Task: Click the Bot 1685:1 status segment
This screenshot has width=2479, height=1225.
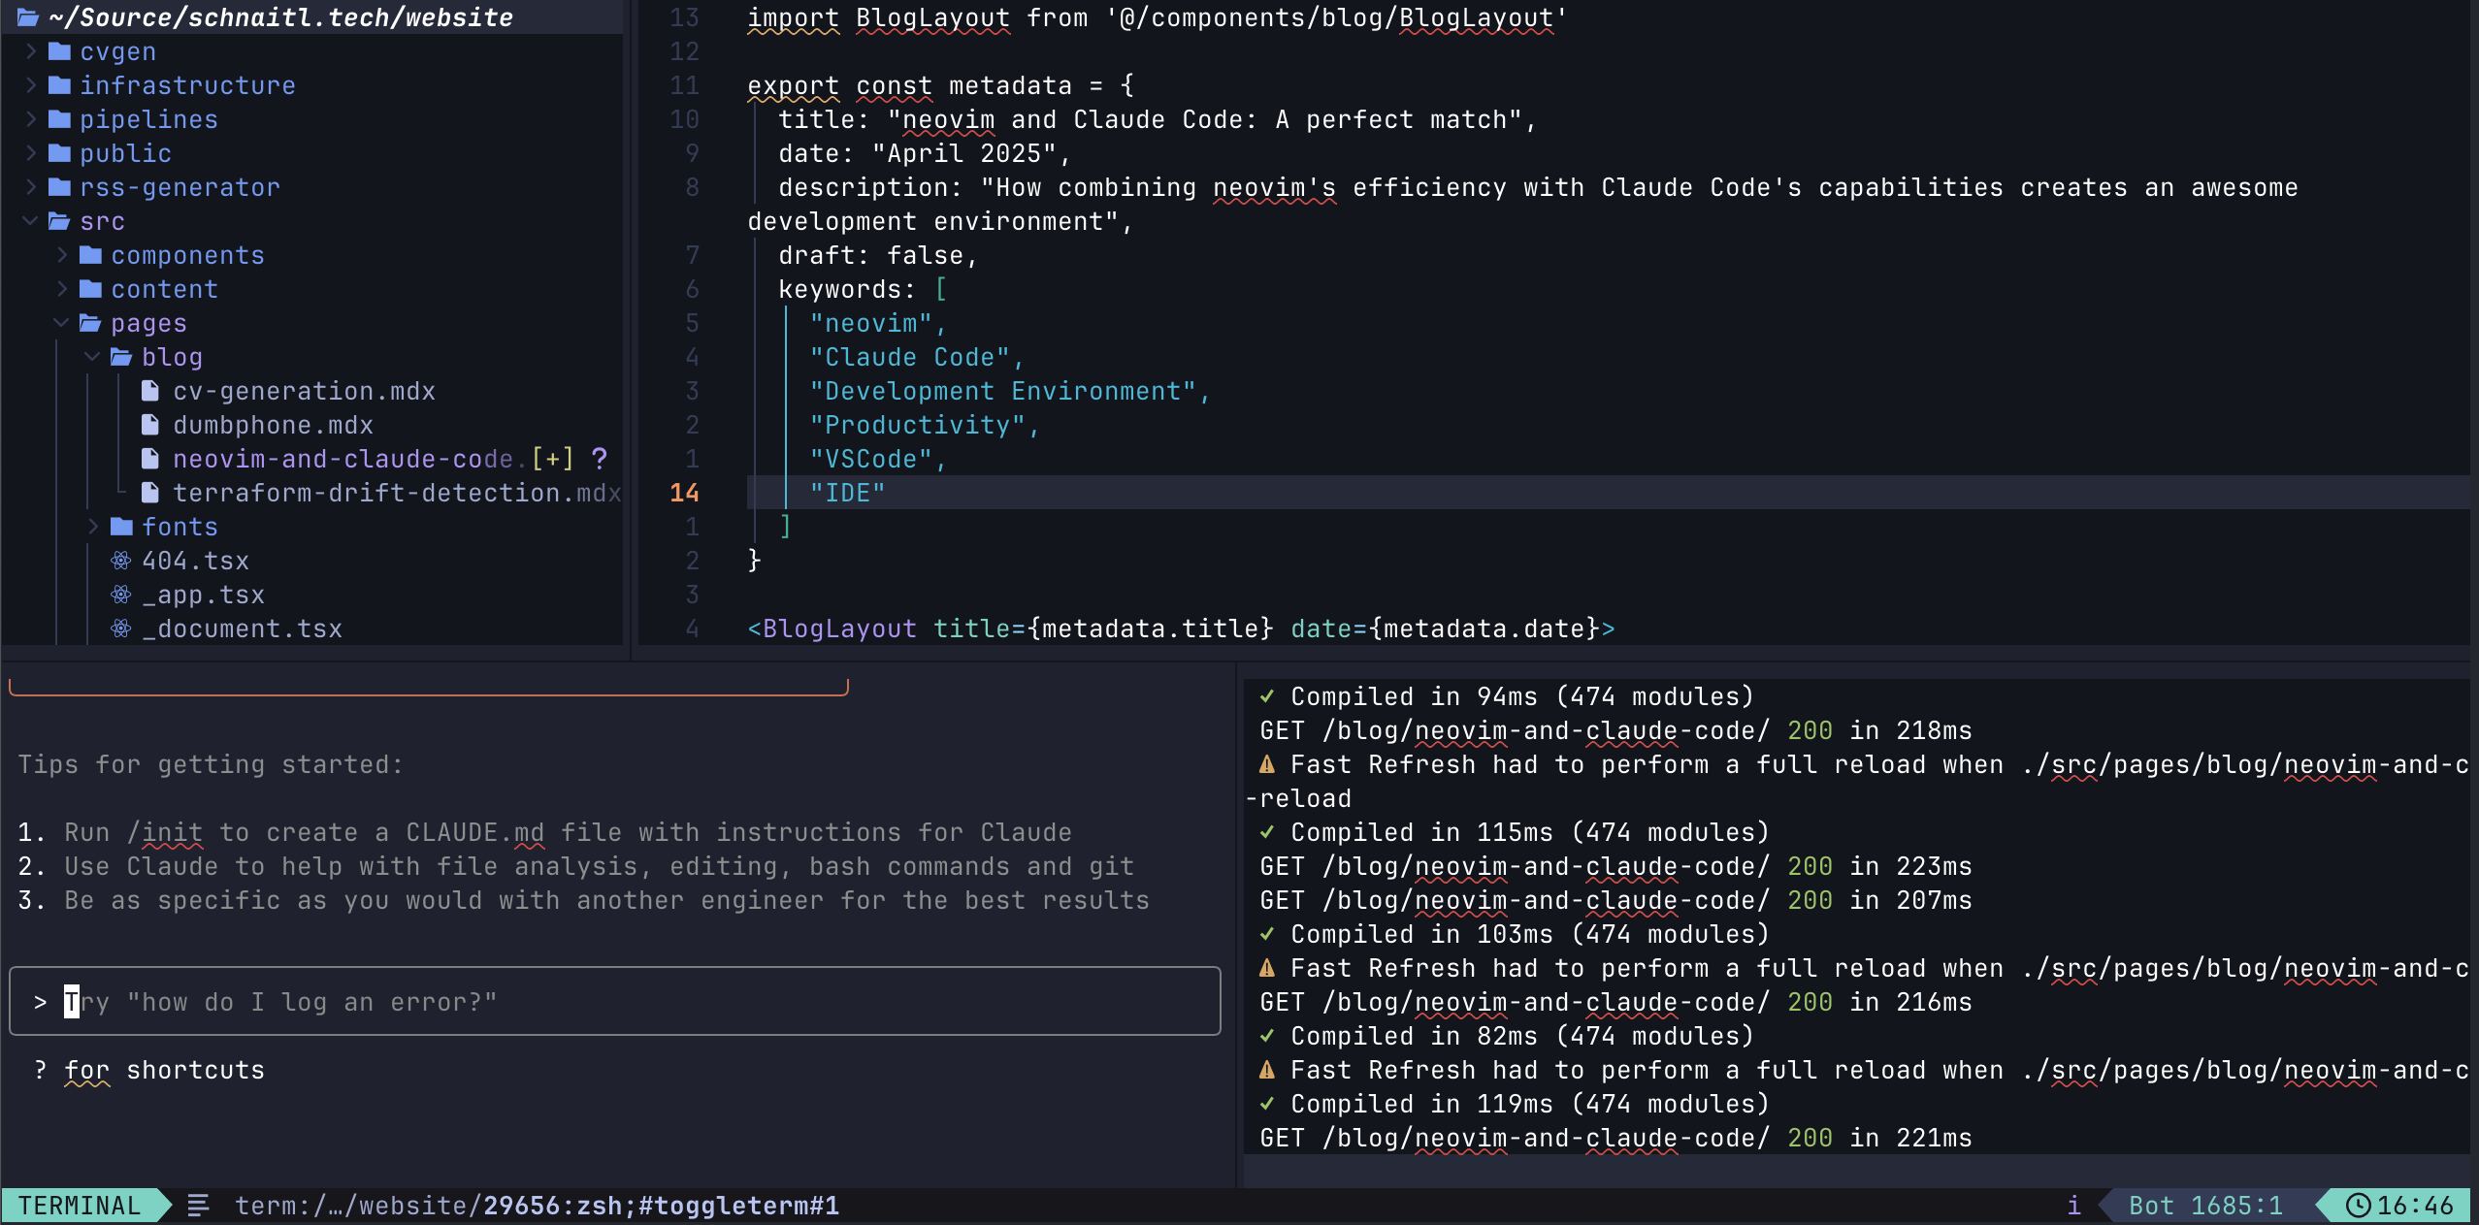Action: click(x=2206, y=1205)
